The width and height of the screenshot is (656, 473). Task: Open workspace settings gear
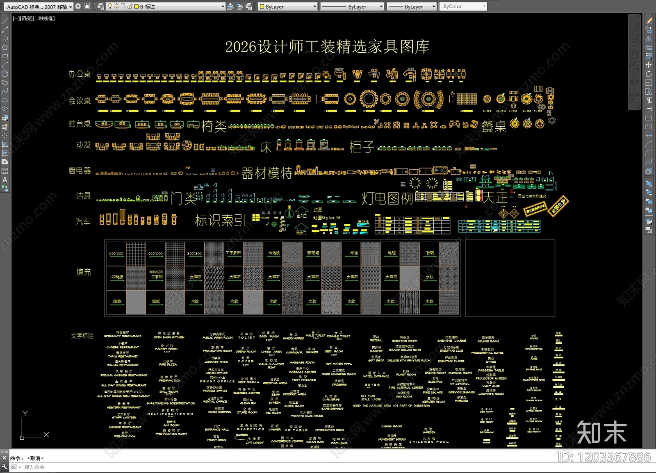tap(78, 7)
